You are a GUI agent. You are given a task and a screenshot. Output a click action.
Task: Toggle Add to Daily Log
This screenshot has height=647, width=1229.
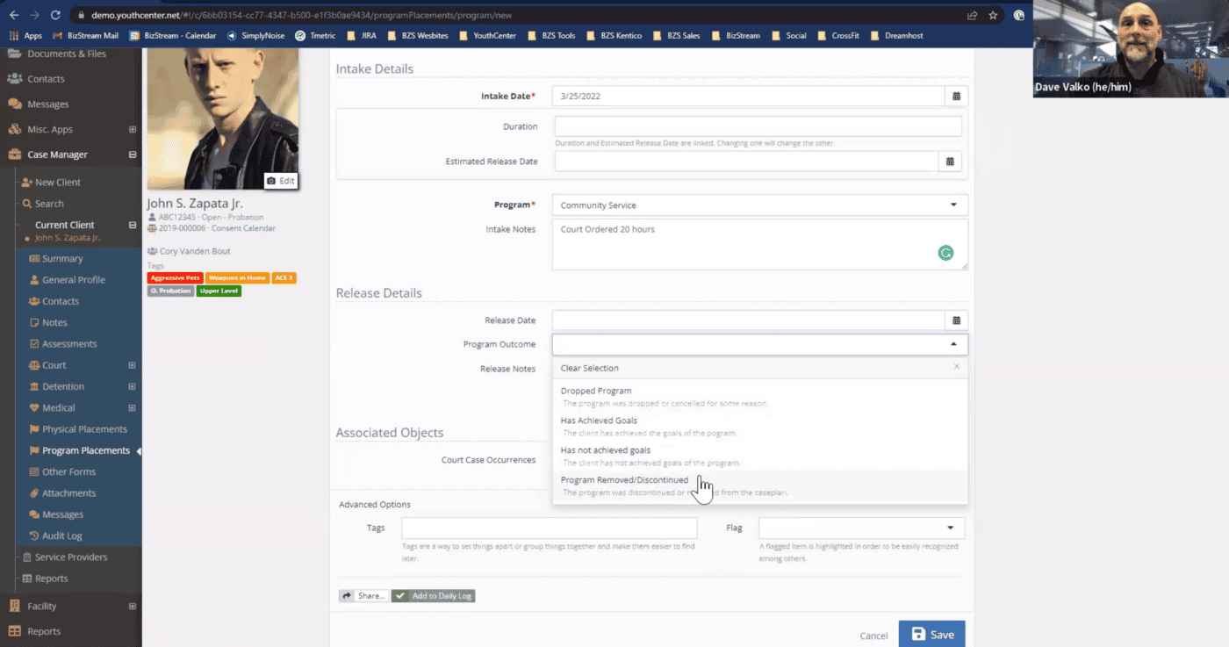pos(434,595)
